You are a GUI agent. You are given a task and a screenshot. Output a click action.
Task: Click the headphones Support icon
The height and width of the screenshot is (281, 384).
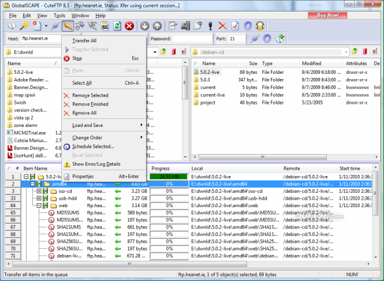(260, 26)
